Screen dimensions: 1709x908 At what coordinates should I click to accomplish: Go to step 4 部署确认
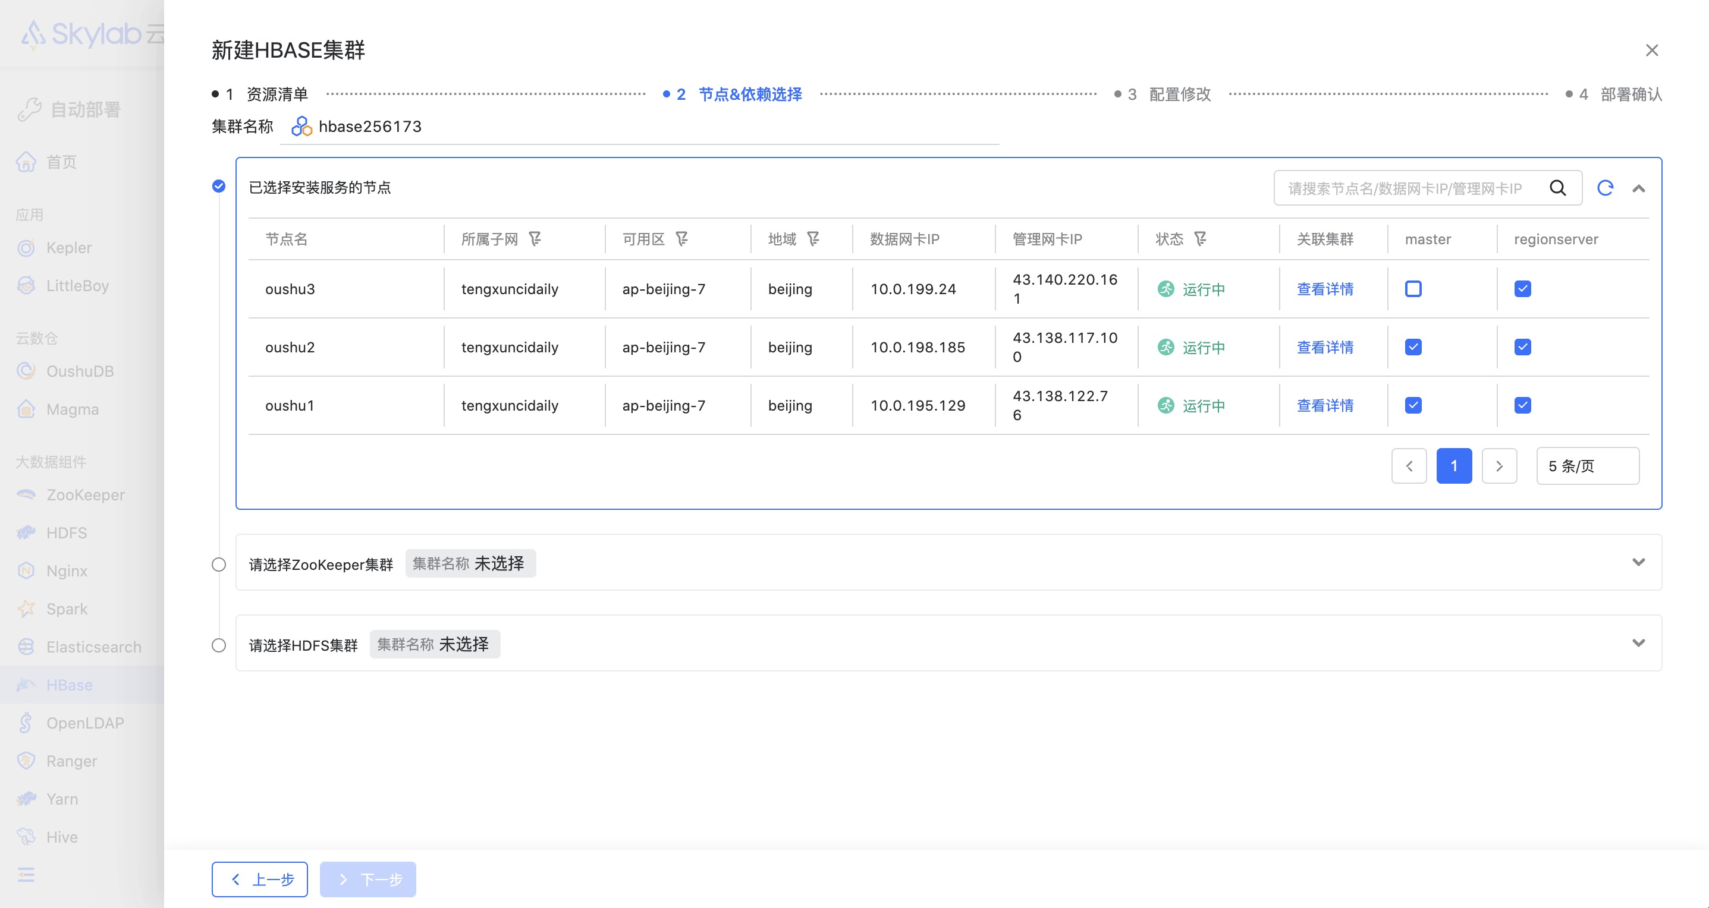(x=1614, y=94)
